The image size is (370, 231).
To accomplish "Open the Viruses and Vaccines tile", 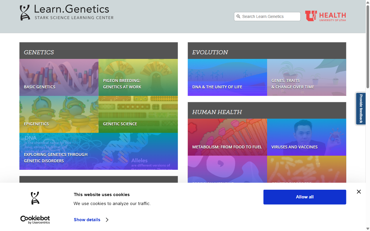I will tap(307, 137).
